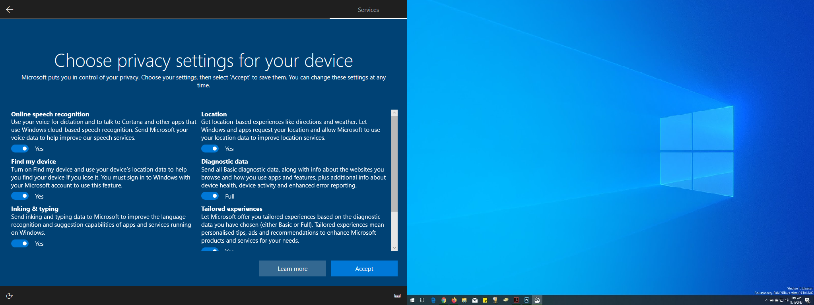Viewport: 814px width, 305px height.
Task: Launch Firefox from the taskbar
Action: point(454,300)
